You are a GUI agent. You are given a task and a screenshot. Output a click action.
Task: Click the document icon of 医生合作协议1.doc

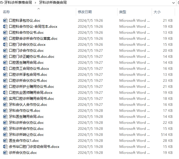[x=5, y=141]
